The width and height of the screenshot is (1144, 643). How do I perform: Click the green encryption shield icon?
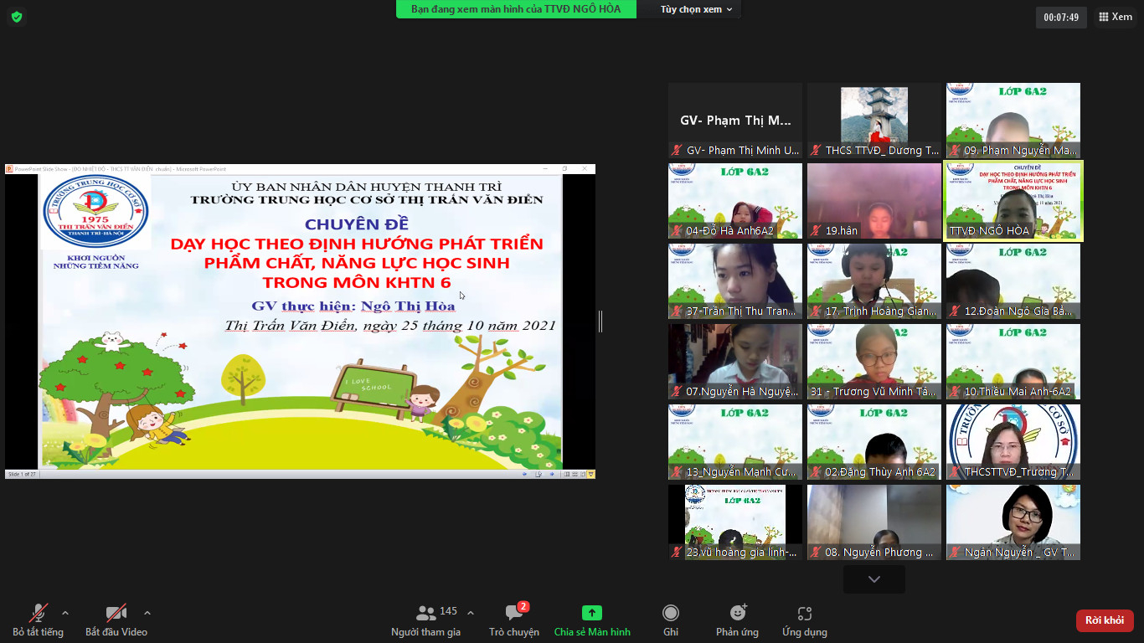pos(16,17)
